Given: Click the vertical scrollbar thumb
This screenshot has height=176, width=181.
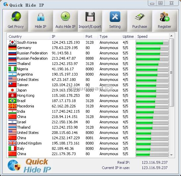Looking at the screenshot, I should click(x=171, y=73).
